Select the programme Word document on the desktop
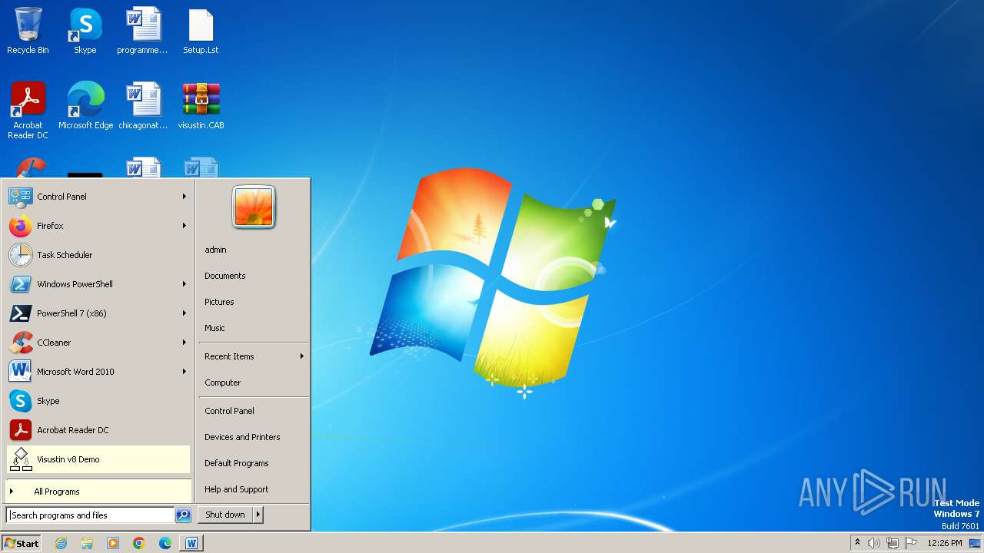The height and width of the screenshot is (553, 984). pos(143,31)
